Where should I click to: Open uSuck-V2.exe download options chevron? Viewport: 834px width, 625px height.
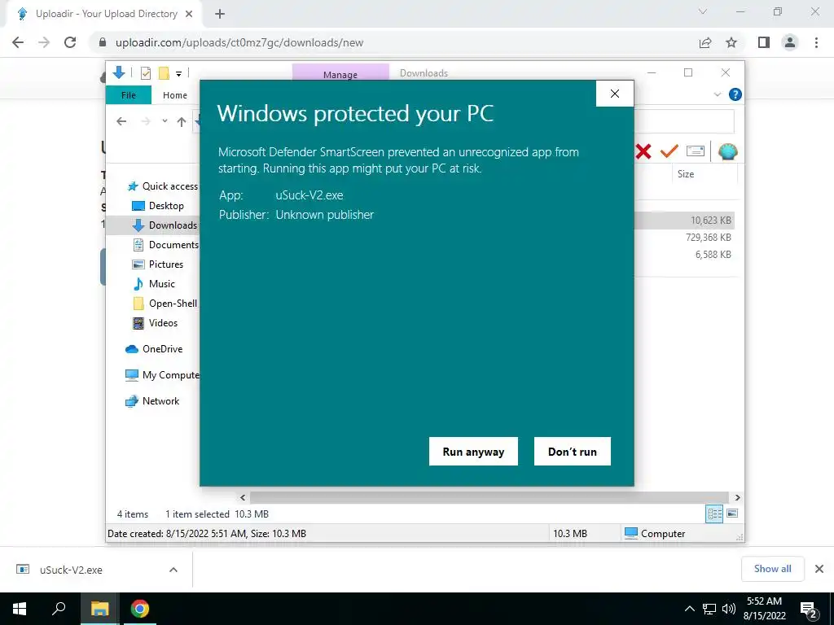(173, 570)
